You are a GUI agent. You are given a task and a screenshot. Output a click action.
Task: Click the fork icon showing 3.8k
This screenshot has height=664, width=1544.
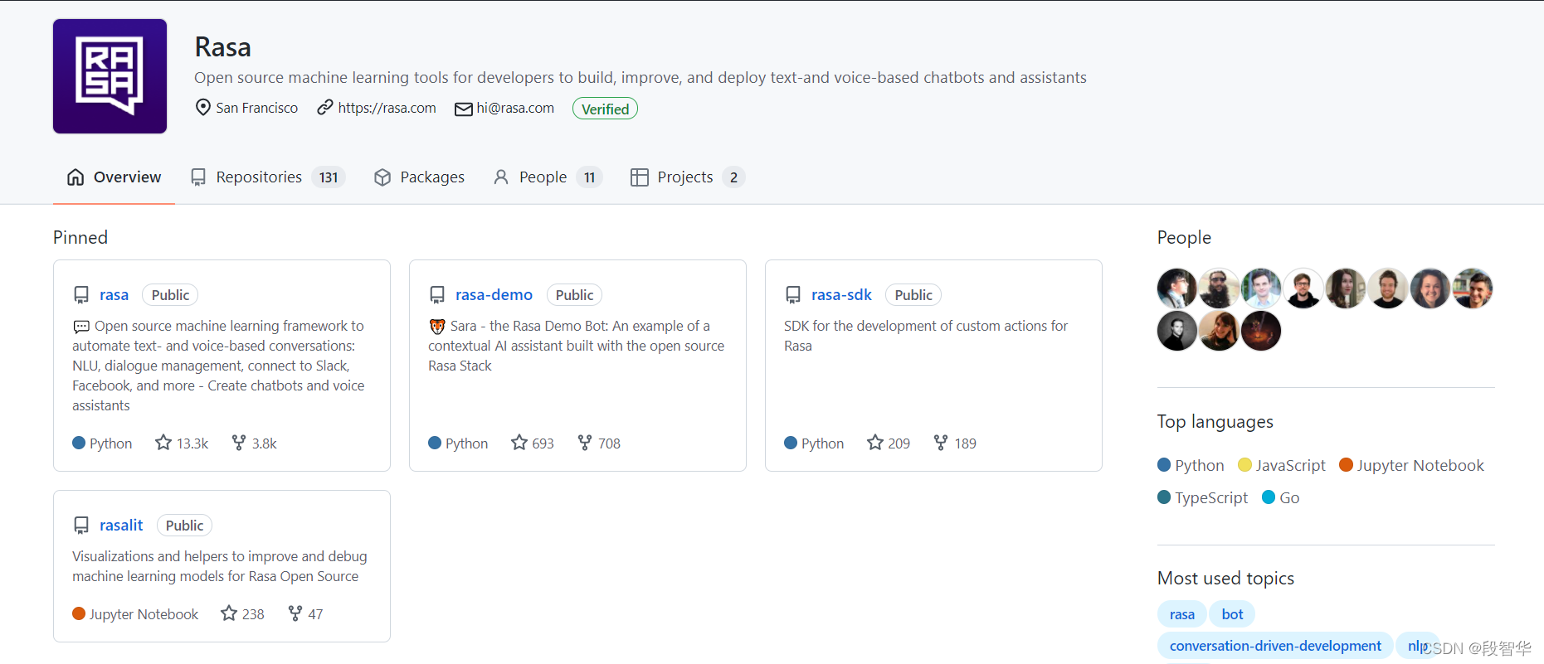pos(239,443)
